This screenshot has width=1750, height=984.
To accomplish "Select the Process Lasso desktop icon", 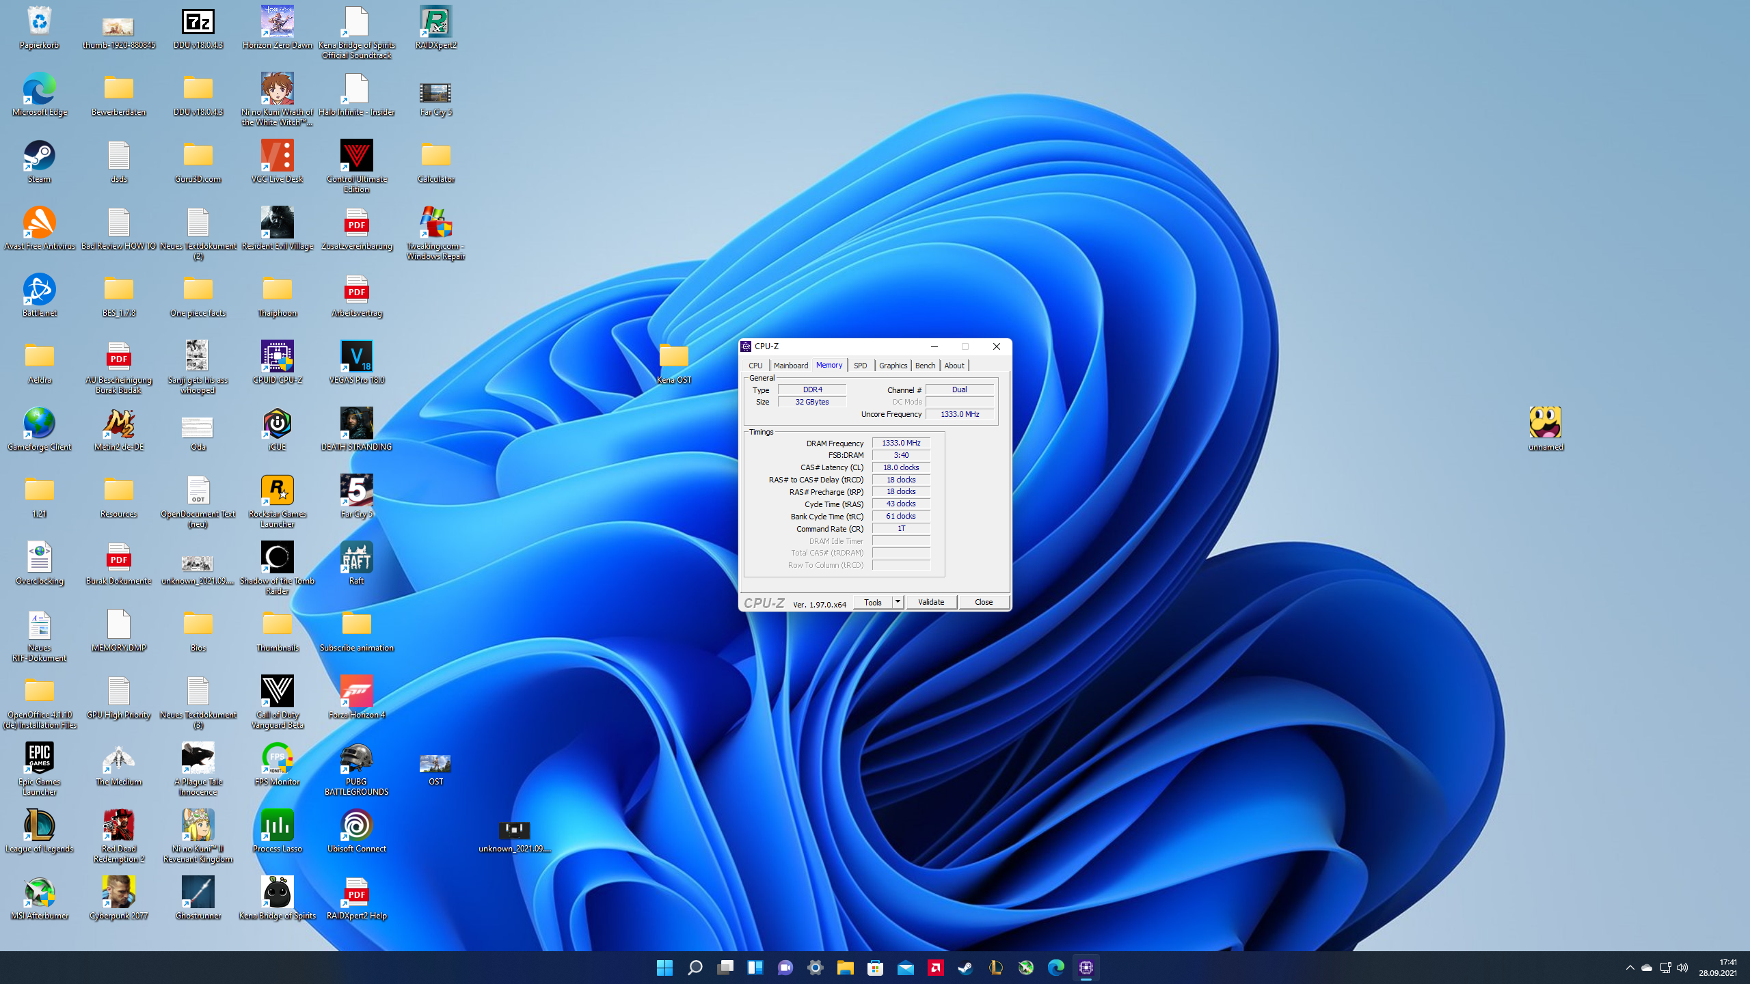I will point(277,826).
